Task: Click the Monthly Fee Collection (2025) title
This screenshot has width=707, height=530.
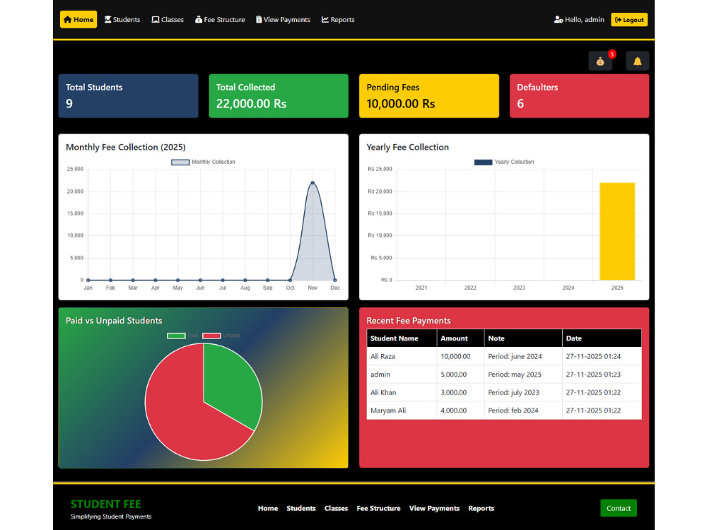Action: 126,148
